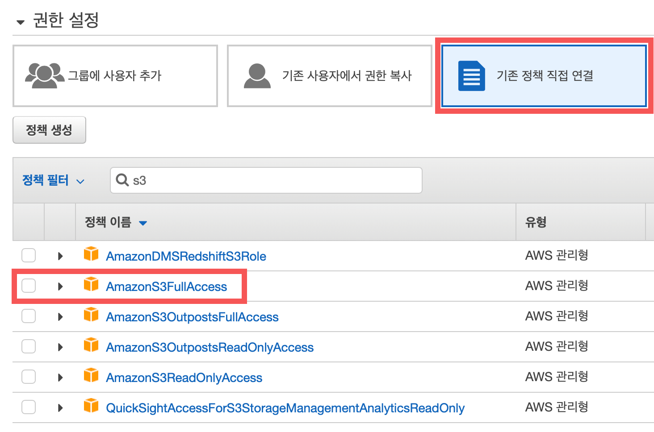Check the AmazonS3FullAccess checkbox
654x432 pixels.
tap(29, 286)
